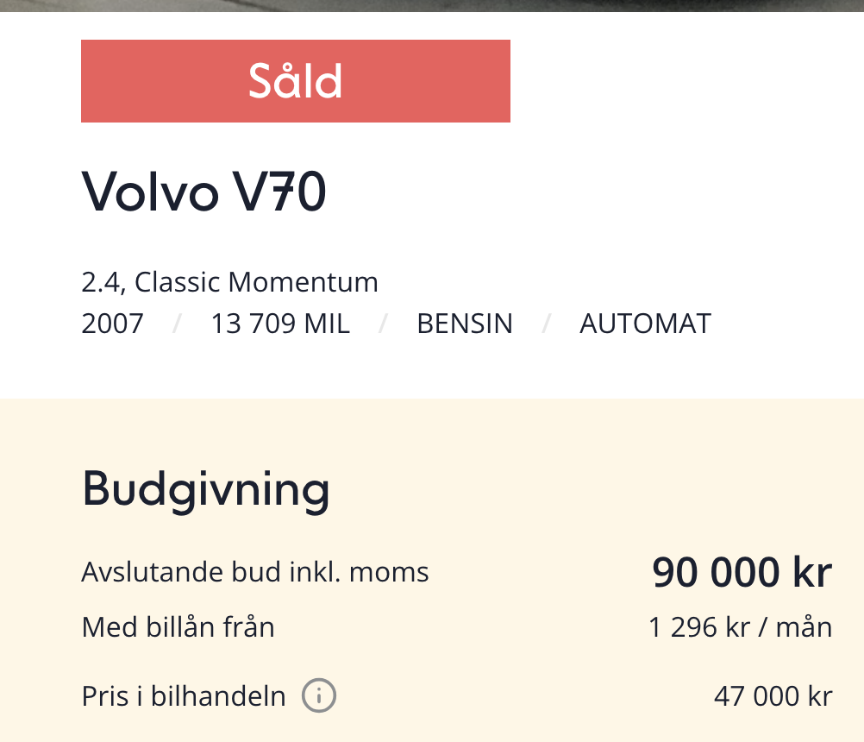This screenshot has height=742, width=864.
Task: Click the 47 000 kr dealer price
Action: 773,695
